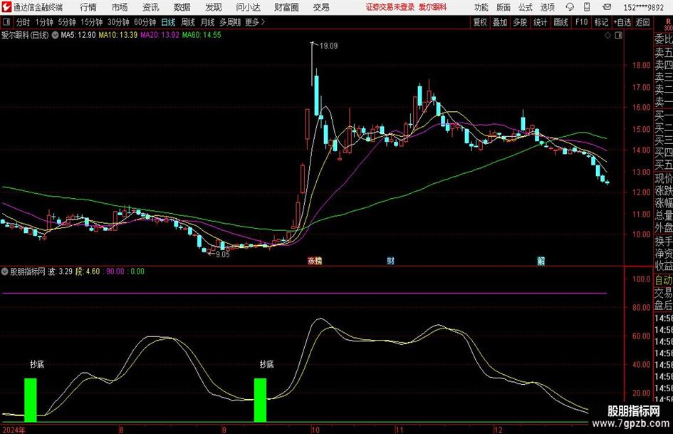Select the 日线 daily period

[168, 22]
